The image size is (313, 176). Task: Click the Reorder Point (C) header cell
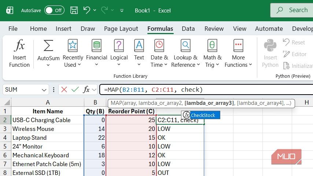point(131,111)
